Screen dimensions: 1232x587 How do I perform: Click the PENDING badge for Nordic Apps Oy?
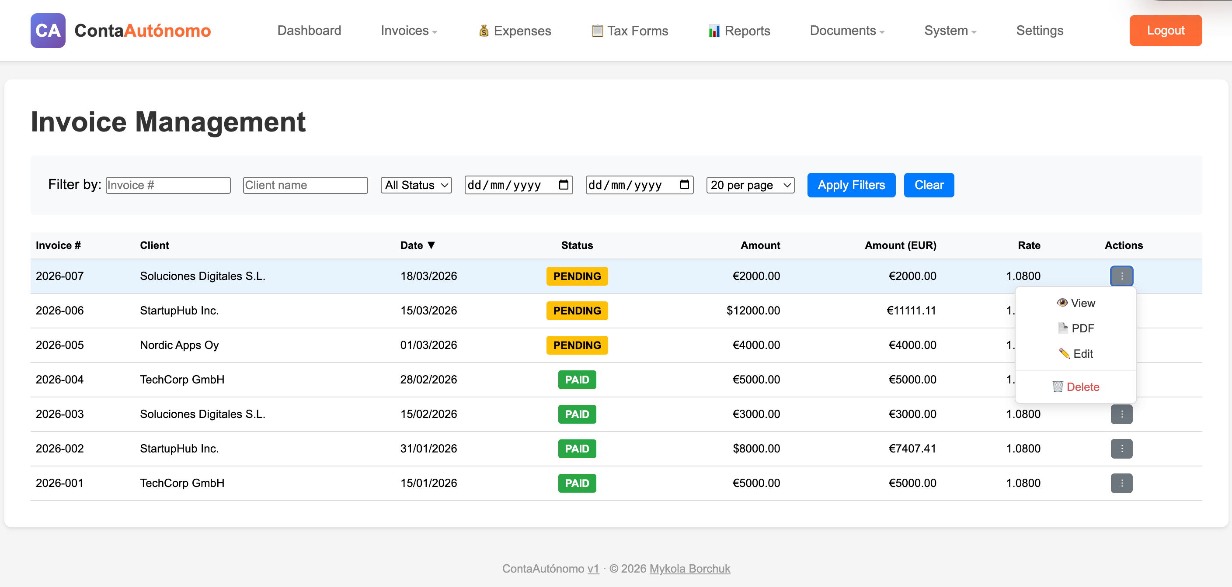pyautogui.click(x=577, y=345)
